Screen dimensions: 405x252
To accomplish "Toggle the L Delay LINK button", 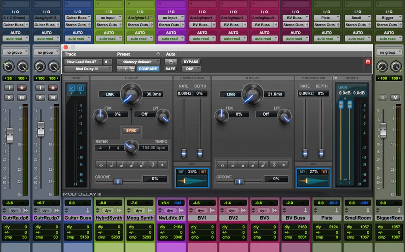I will click(110, 94).
